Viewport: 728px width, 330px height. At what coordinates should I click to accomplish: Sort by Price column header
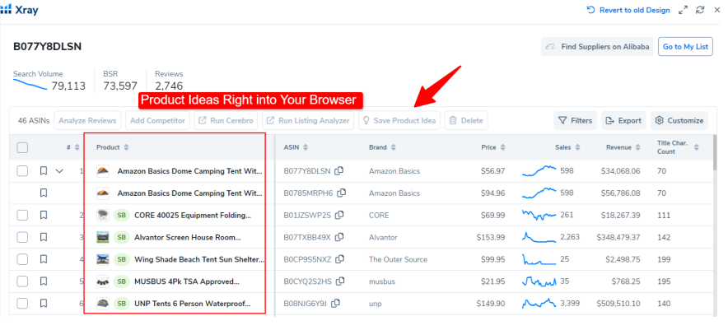(494, 147)
